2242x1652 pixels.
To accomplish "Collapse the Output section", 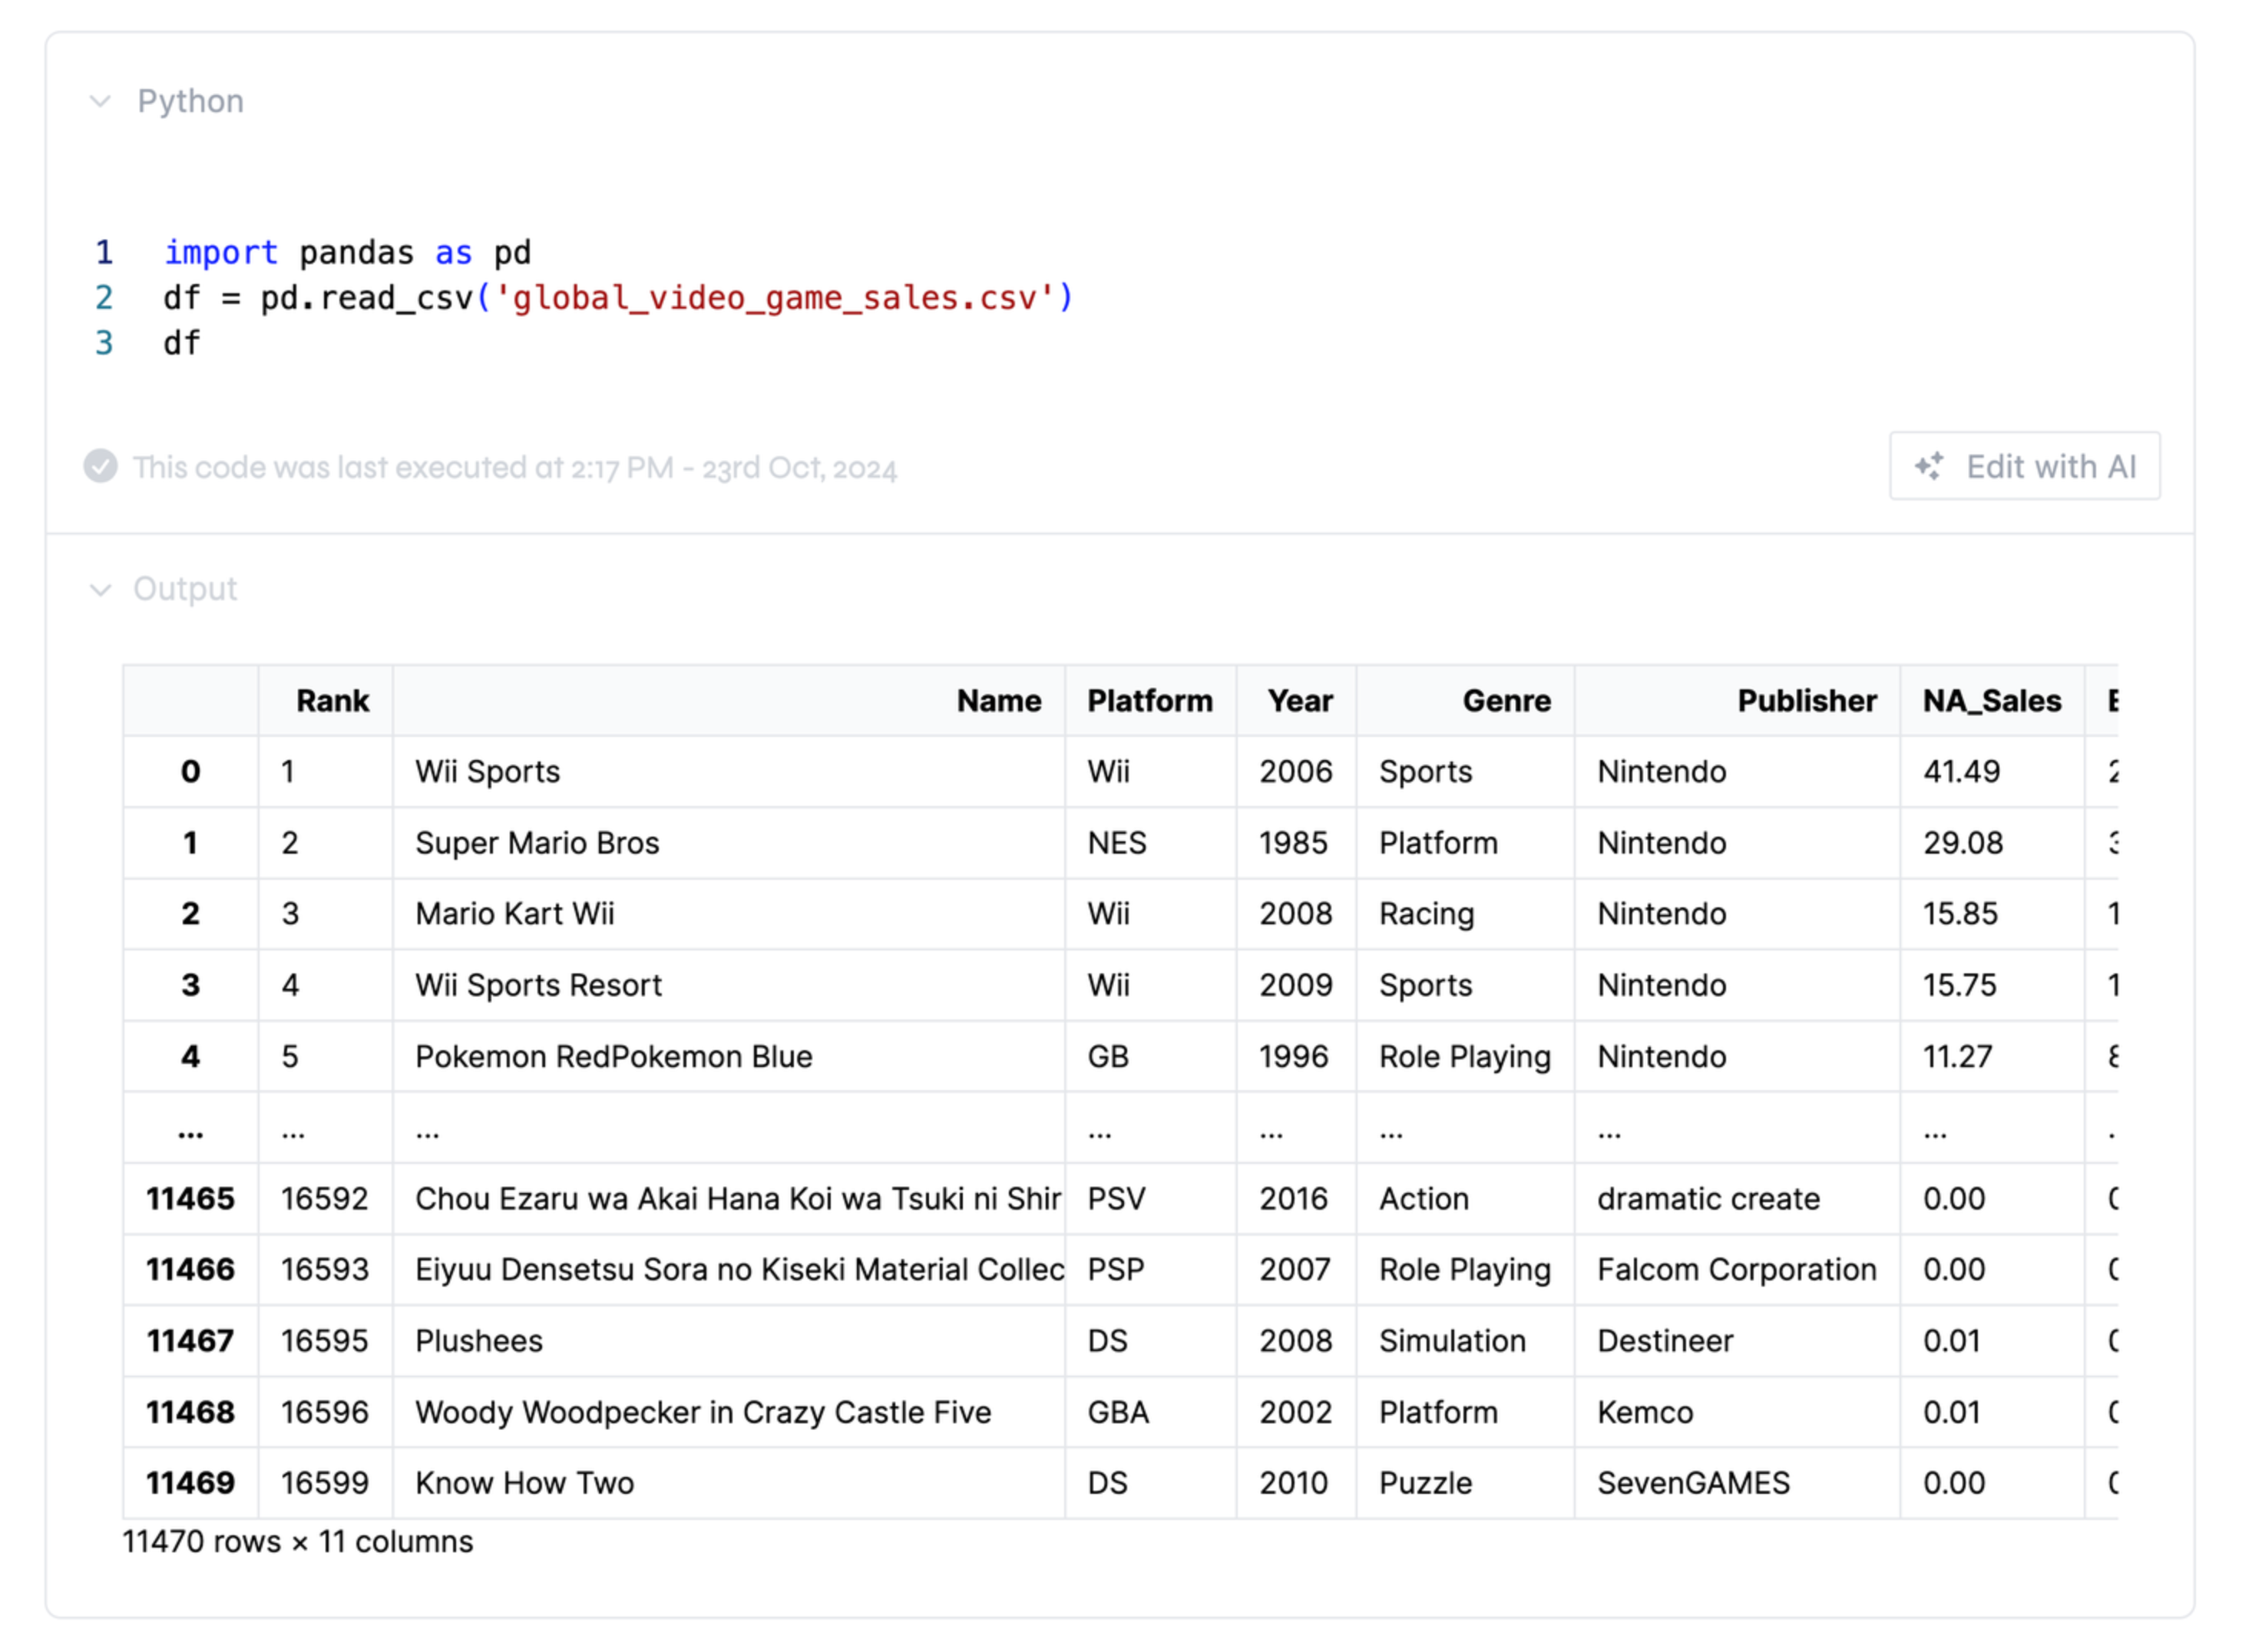I will pyautogui.click(x=100, y=589).
